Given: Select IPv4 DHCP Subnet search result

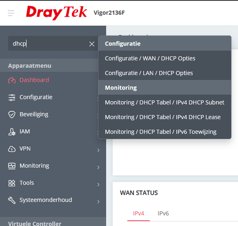Looking at the screenshot, I should (165, 102).
